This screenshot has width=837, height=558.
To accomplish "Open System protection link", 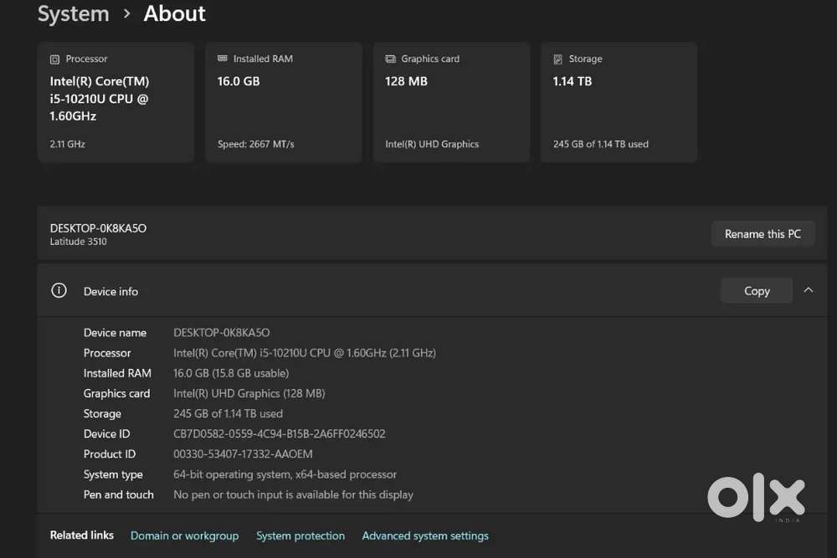I will 300,535.
